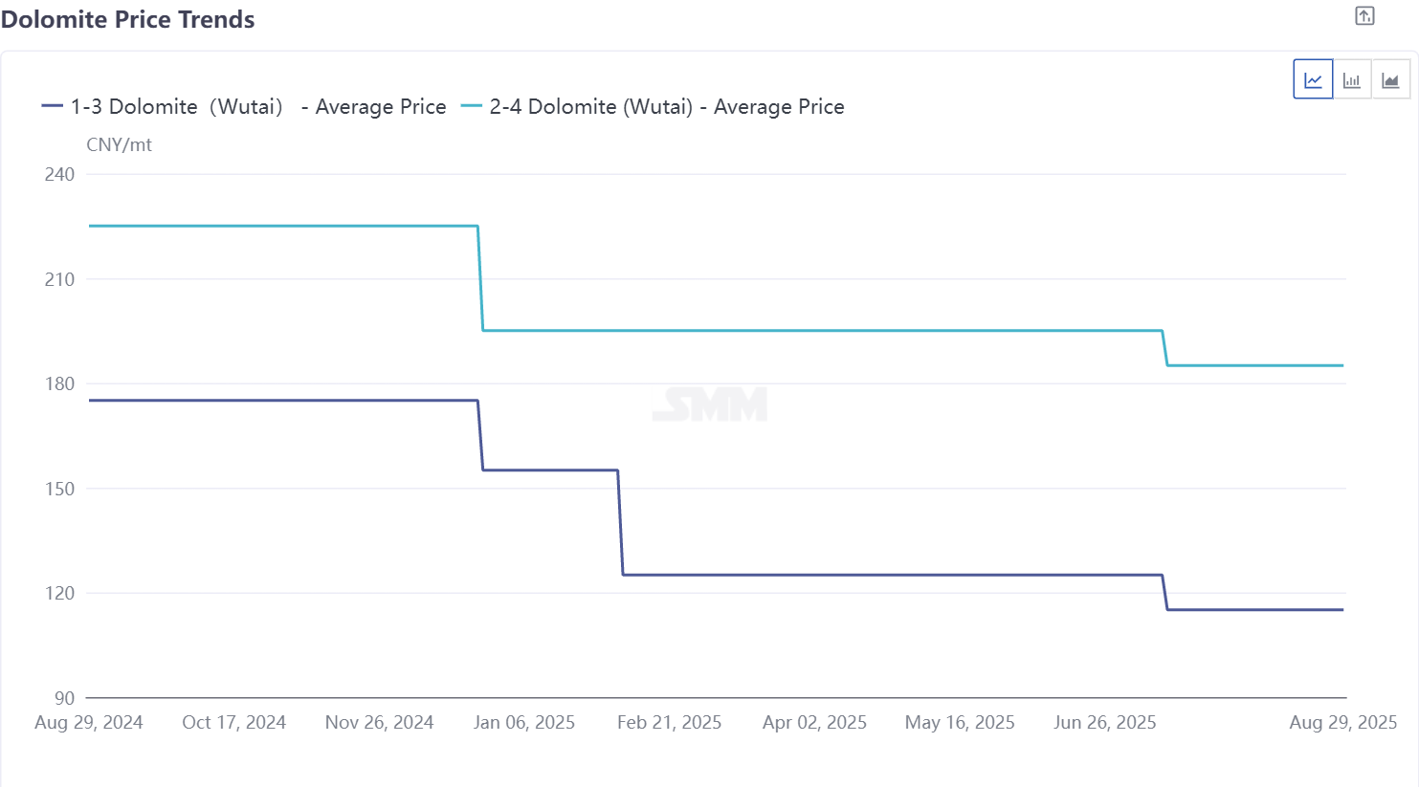Click the Aug 29, 2024 axis label

(x=89, y=723)
